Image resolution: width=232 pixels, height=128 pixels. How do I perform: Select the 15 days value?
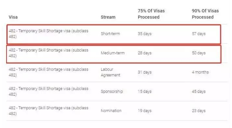(144, 92)
